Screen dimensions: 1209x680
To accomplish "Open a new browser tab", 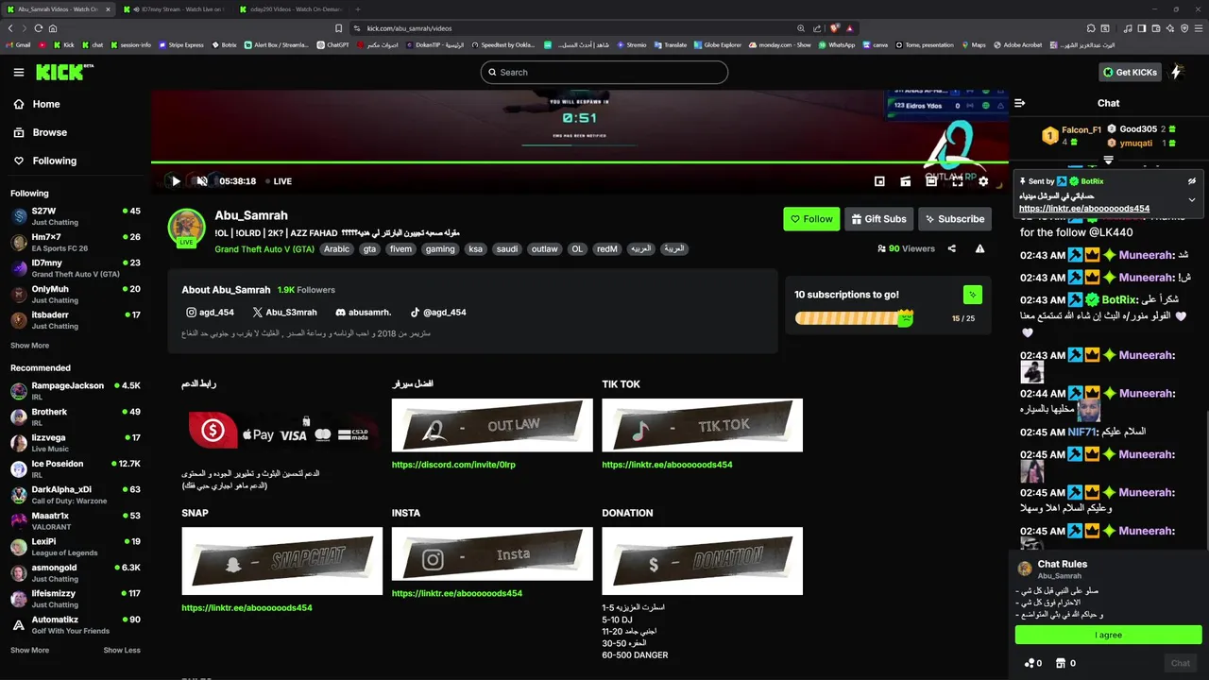I will [358, 8].
